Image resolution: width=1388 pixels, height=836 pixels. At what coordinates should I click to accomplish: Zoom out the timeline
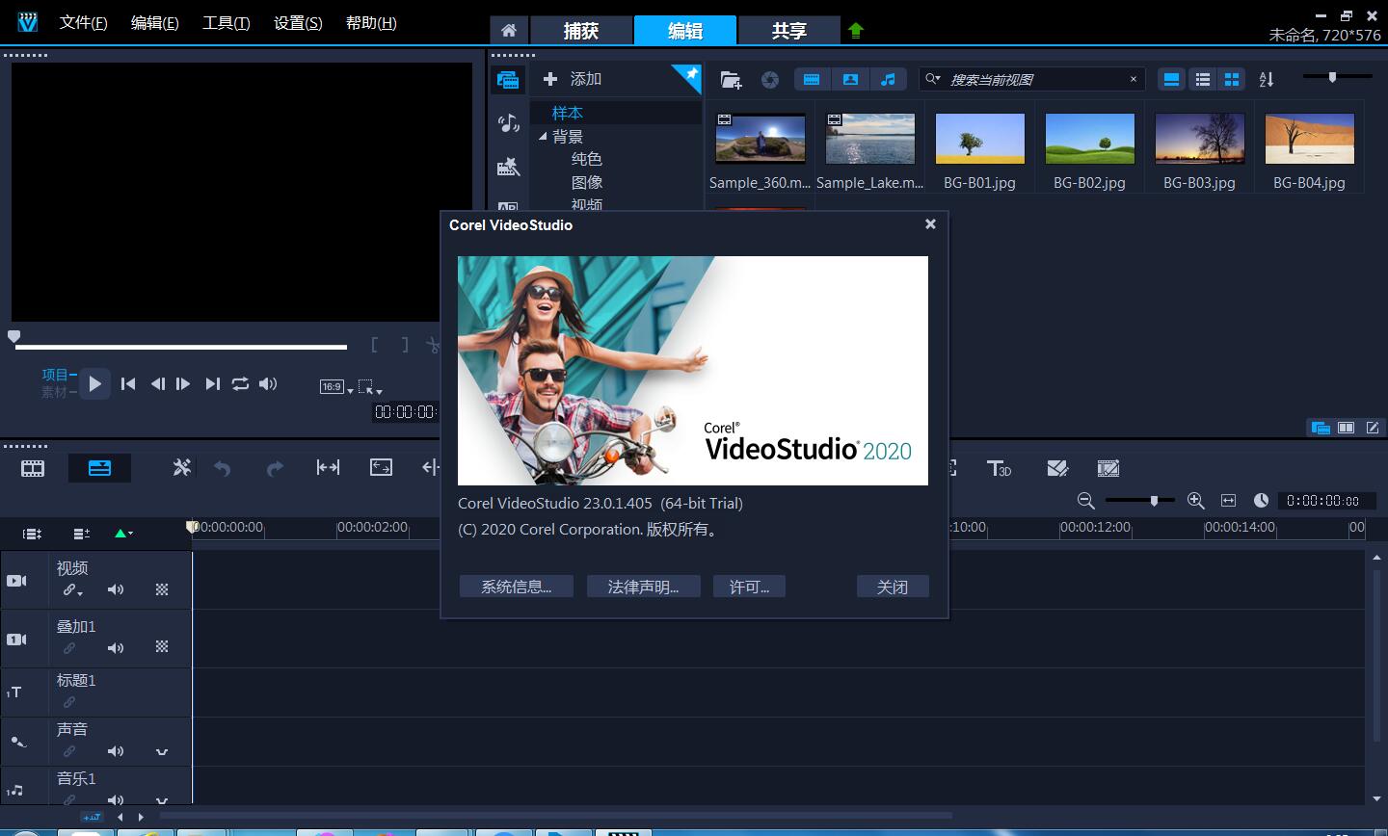pos(1086,501)
